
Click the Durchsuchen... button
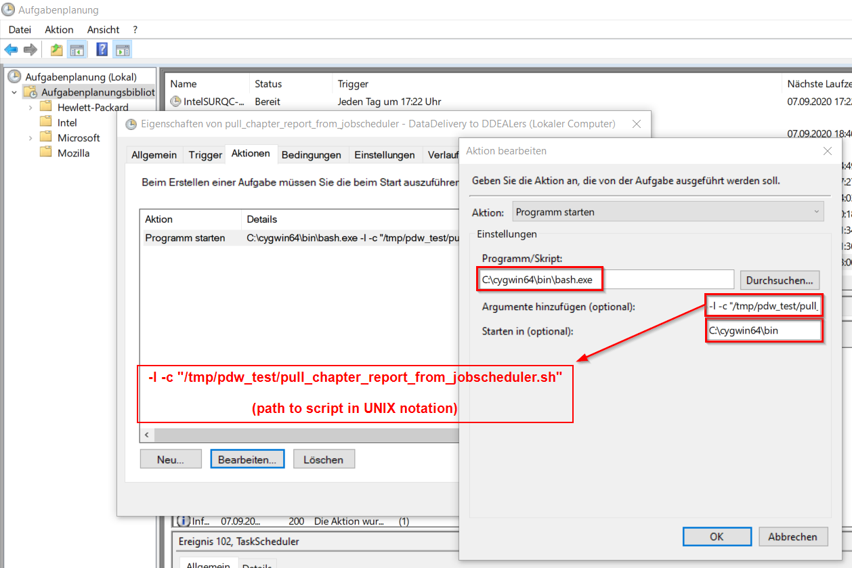780,280
